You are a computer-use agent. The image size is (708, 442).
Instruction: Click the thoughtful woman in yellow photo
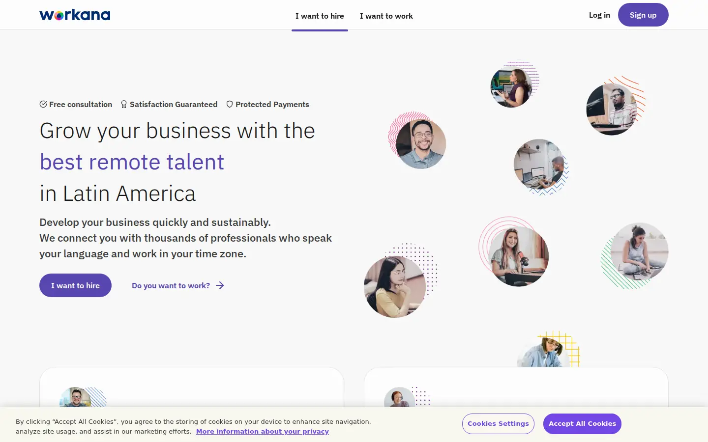point(395,287)
